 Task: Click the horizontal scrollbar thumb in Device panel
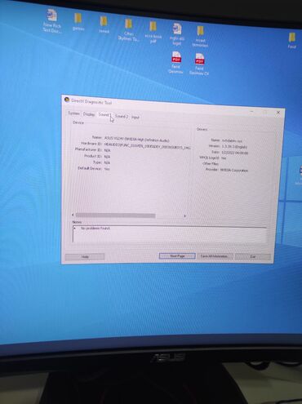(116, 215)
